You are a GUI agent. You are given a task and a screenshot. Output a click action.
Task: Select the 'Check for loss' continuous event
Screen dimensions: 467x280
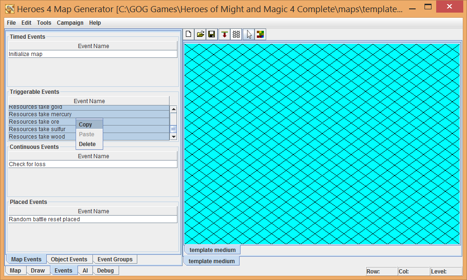93,164
